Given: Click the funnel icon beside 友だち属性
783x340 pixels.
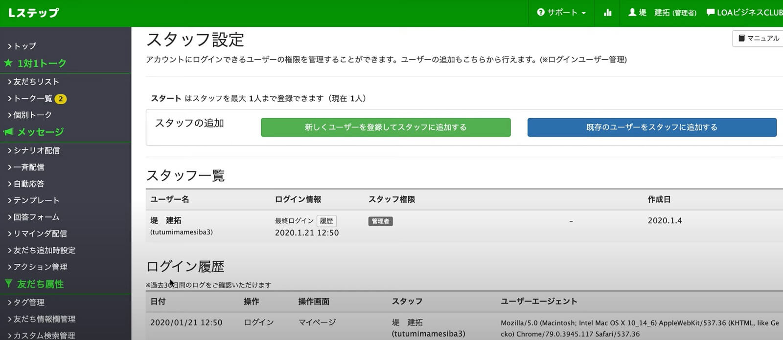Looking at the screenshot, I should point(8,284).
